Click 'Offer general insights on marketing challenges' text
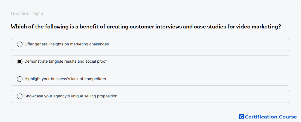Viewport: 301px width, 122px height. (x=66, y=44)
